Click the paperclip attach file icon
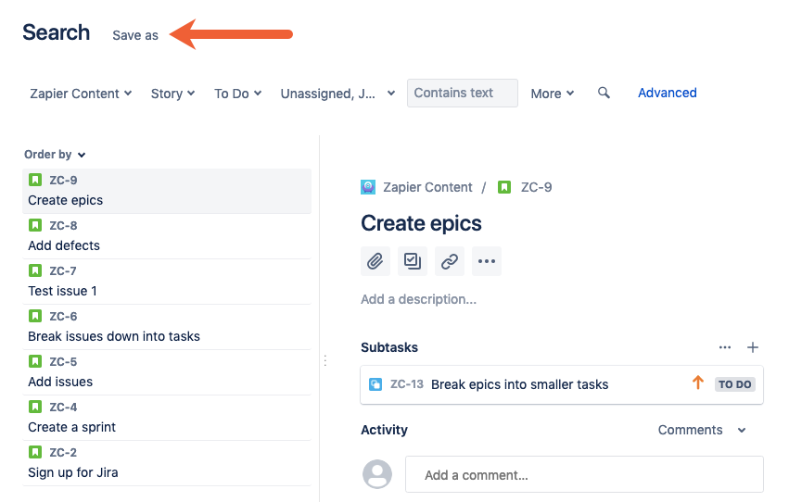Viewport: 789px width, 502px height. [x=375, y=262]
